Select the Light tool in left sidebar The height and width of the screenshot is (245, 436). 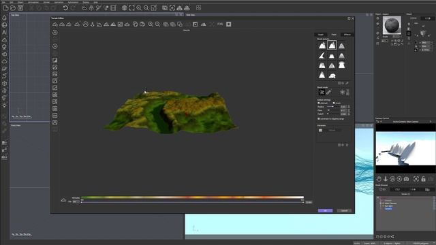[4, 105]
